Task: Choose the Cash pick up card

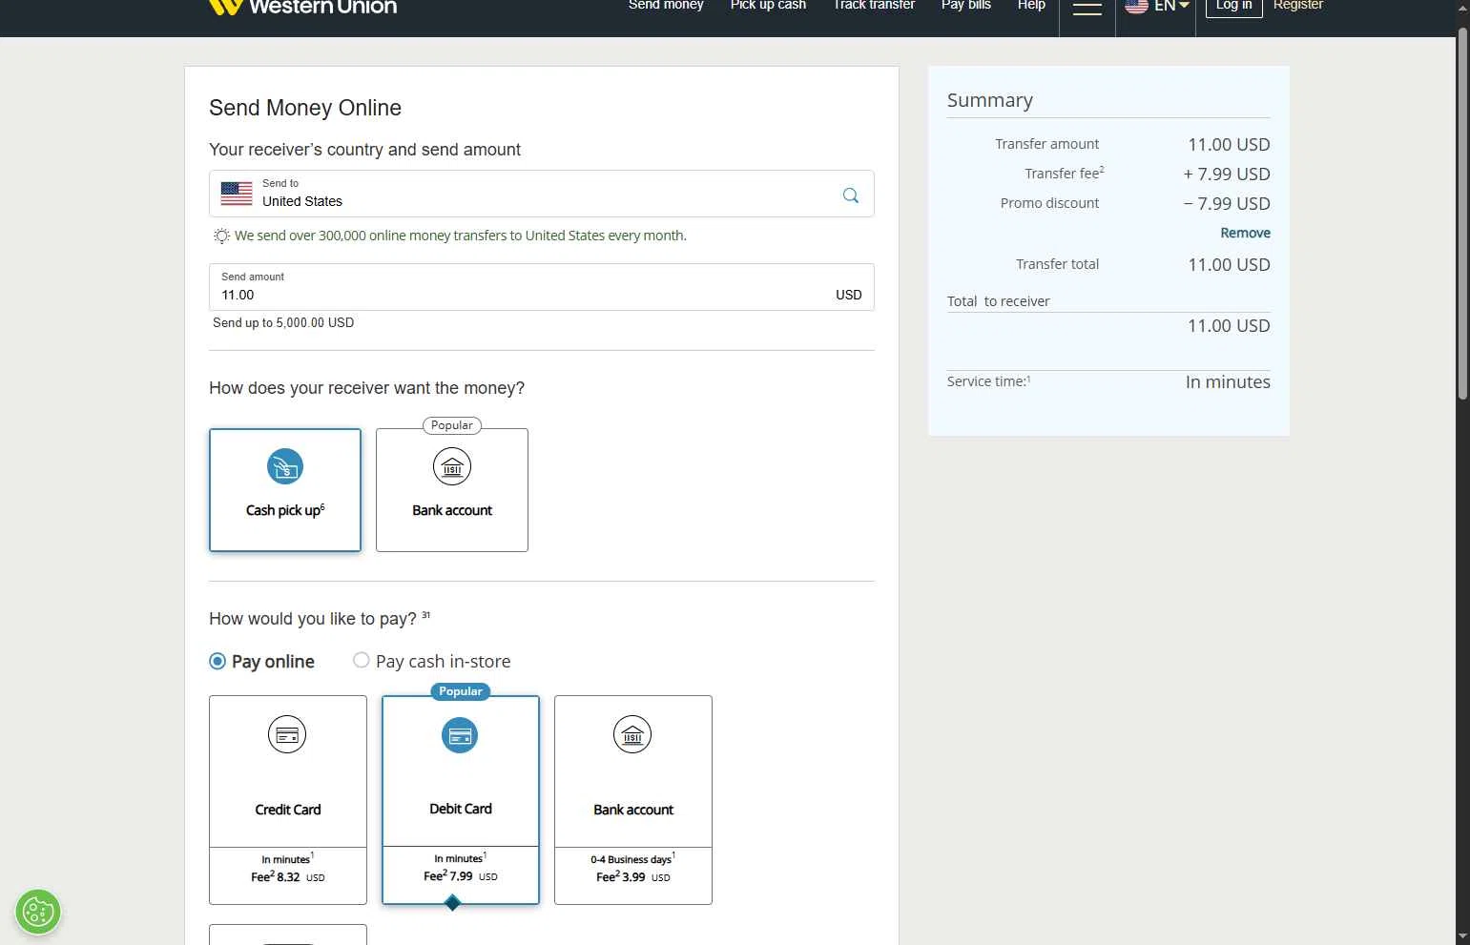Action: click(x=285, y=490)
